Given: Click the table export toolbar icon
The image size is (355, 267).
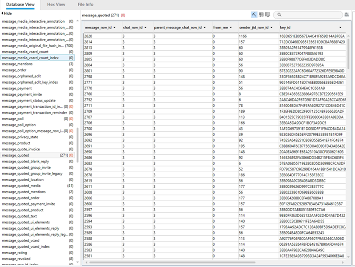Looking at the screenshot, I should click(x=261, y=15).
